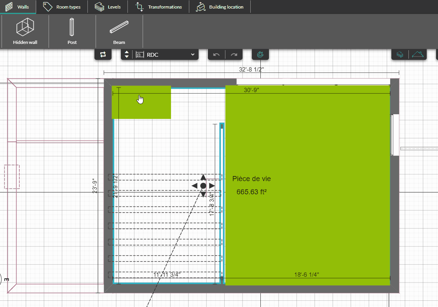The width and height of the screenshot is (438, 307).
Task: Click the swap view arrows icon
Action: [103, 55]
